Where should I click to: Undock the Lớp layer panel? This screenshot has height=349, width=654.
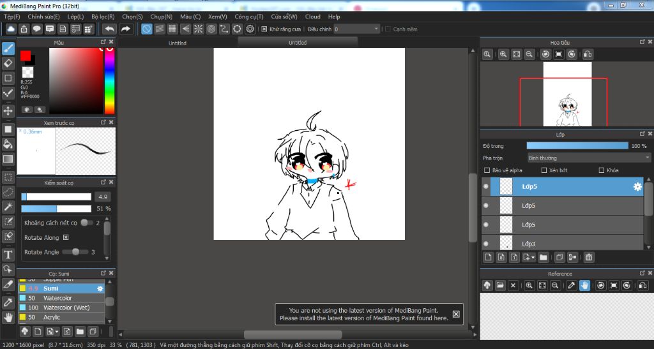click(643, 134)
